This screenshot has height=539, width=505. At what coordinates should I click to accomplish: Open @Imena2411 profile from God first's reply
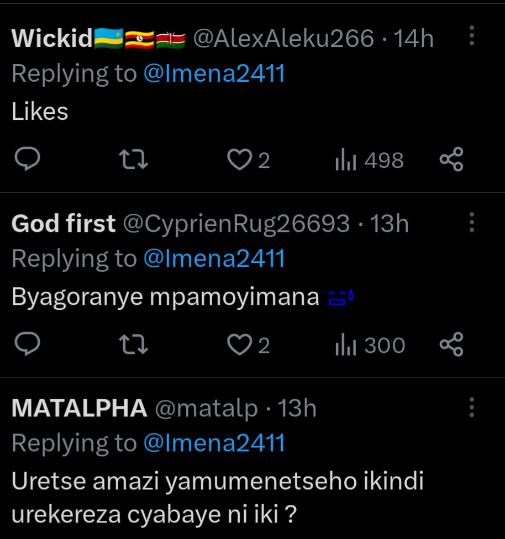tap(214, 258)
